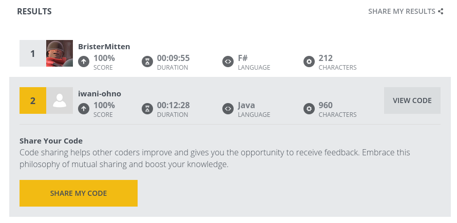Click BristerMitten's score arrow icon

[x=84, y=62]
